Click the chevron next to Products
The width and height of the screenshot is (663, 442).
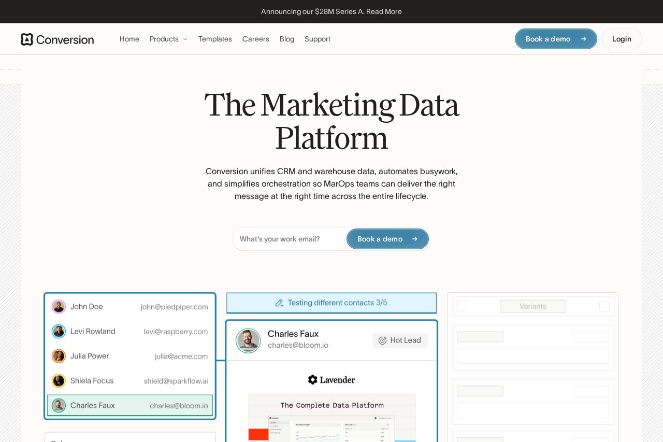(x=185, y=39)
